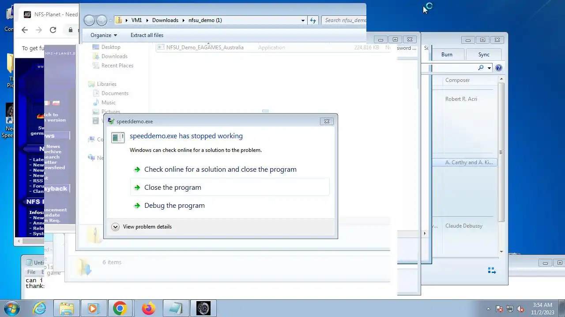The height and width of the screenshot is (317, 565).
Task: Select NFSU_Demo_EAGAMES_Australia file
Action: click(x=205, y=48)
